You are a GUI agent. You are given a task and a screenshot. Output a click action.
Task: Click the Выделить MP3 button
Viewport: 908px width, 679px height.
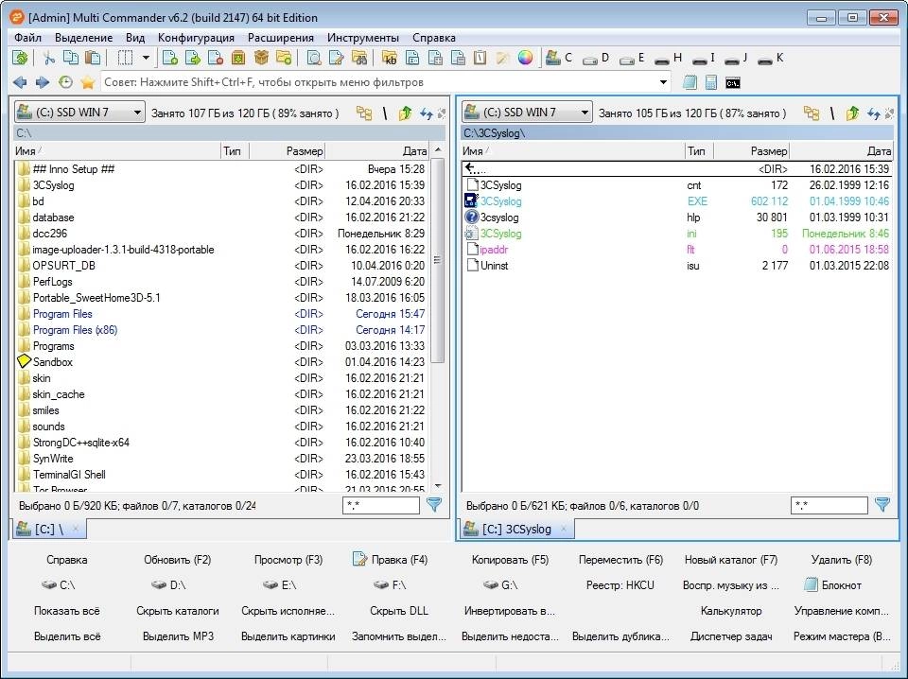pyautogui.click(x=178, y=636)
